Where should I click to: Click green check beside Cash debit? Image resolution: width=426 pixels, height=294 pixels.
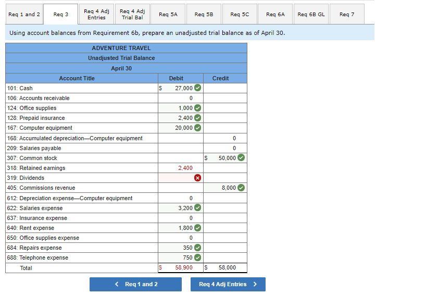pyautogui.click(x=198, y=88)
